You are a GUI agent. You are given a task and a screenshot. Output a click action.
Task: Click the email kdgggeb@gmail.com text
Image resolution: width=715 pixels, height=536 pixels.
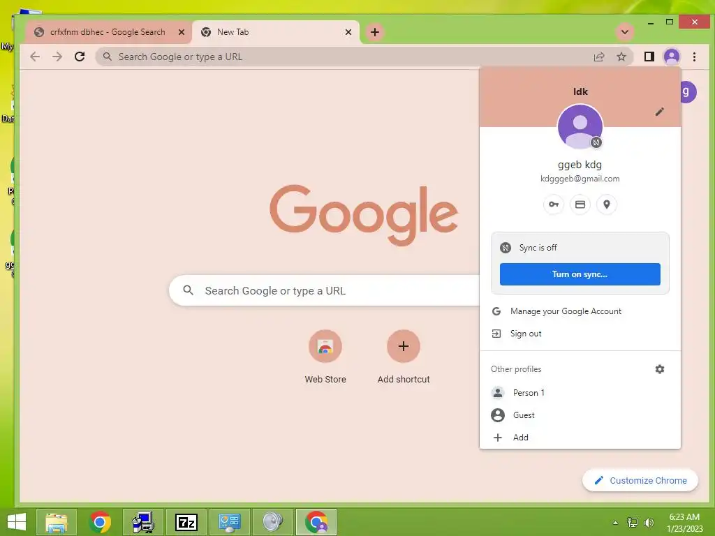coord(580,179)
